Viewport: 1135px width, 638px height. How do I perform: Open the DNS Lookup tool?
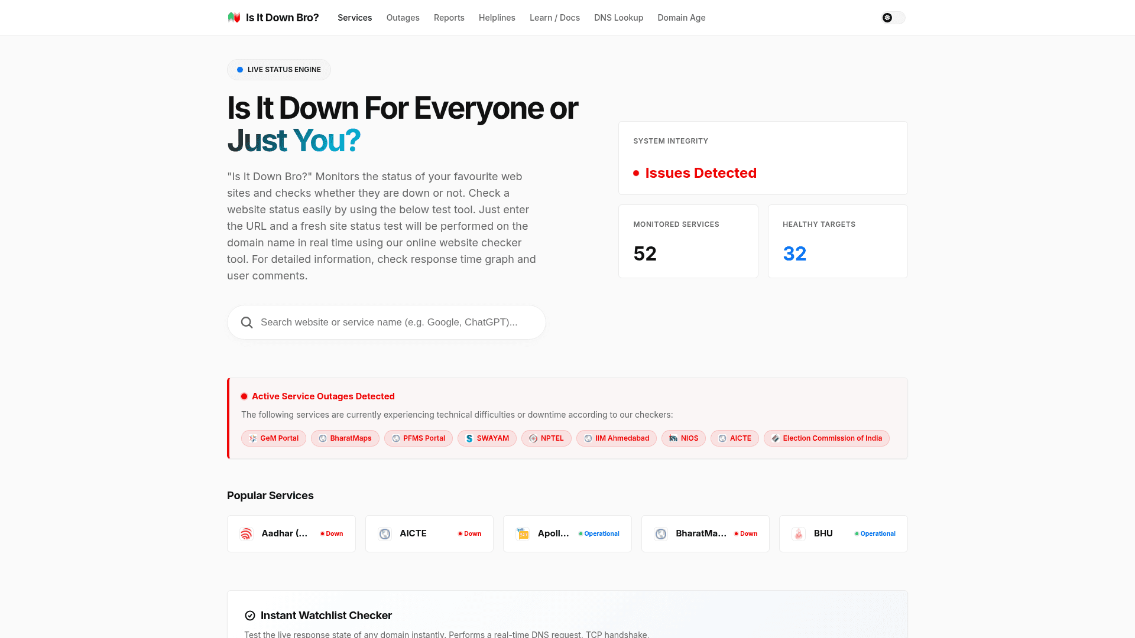618,18
